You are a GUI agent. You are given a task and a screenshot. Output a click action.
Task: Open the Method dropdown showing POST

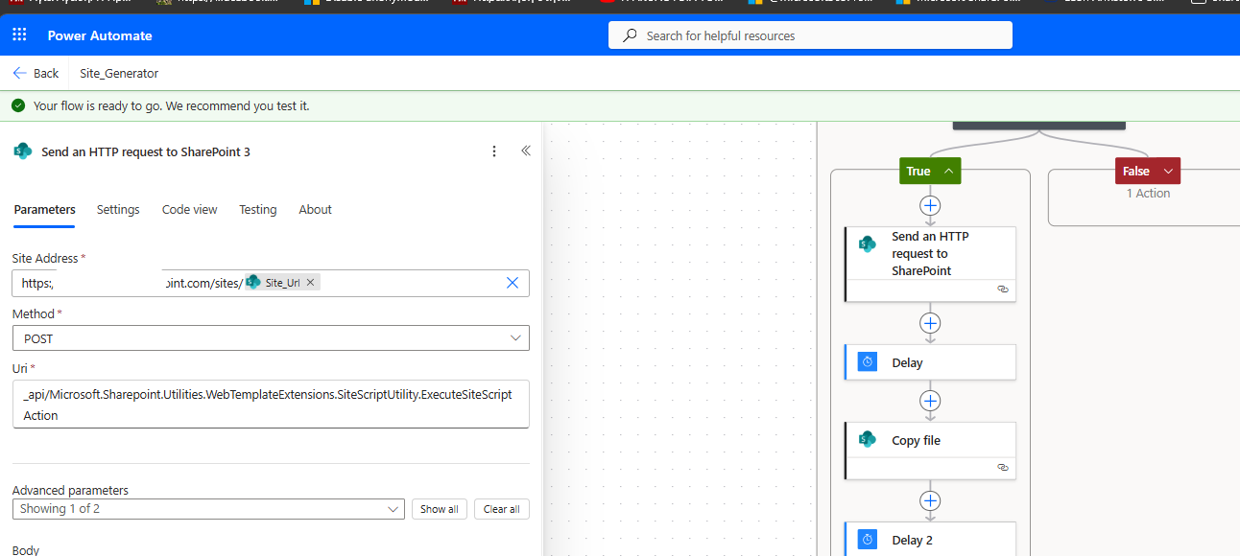[270, 338]
